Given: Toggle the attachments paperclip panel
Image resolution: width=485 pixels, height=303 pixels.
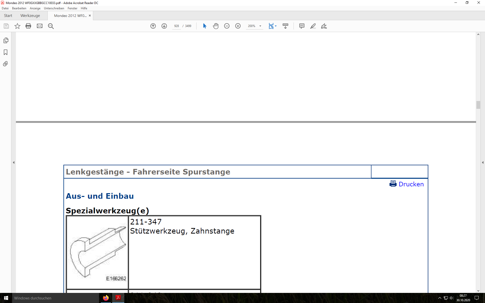Looking at the screenshot, I should point(6,64).
